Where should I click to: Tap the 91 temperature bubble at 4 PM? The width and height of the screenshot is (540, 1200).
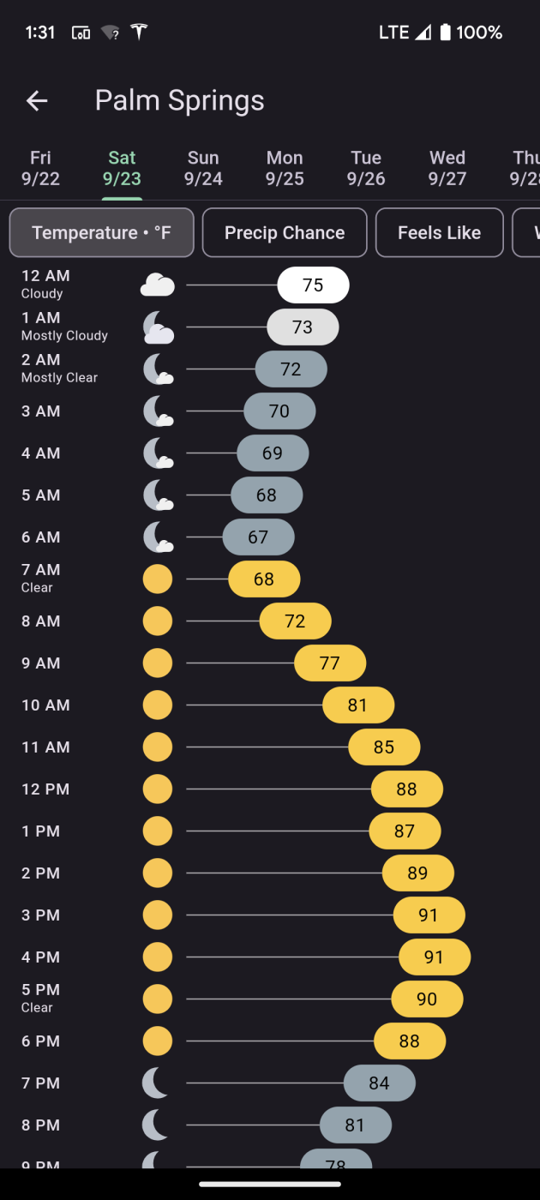[x=435, y=957]
